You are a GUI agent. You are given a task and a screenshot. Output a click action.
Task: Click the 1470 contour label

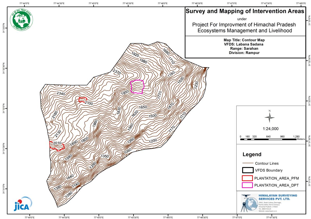coord(171,106)
